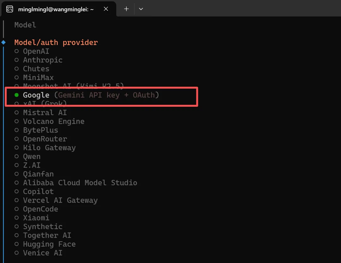Open a new terminal tab
Image resolution: width=341 pixels, height=263 pixels.
tap(126, 9)
